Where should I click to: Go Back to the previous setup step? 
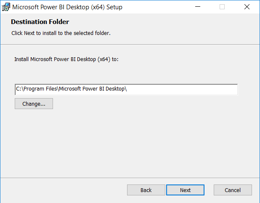pyautogui.click(x=146, y=190)
